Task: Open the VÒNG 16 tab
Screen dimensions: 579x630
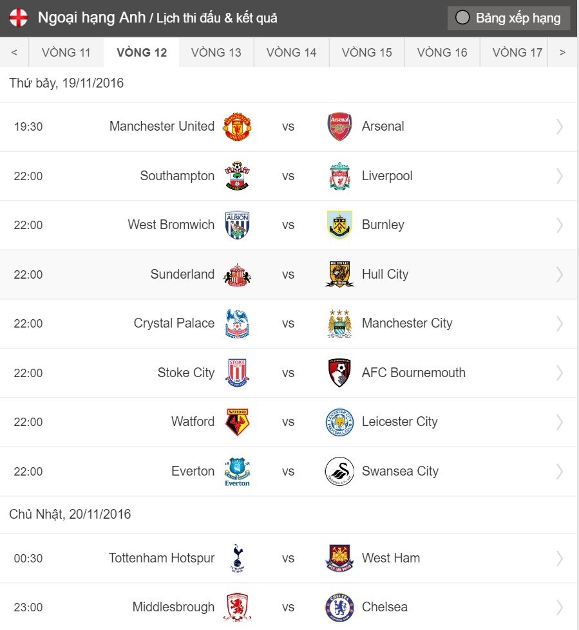Action: click(x=442, y=53)
